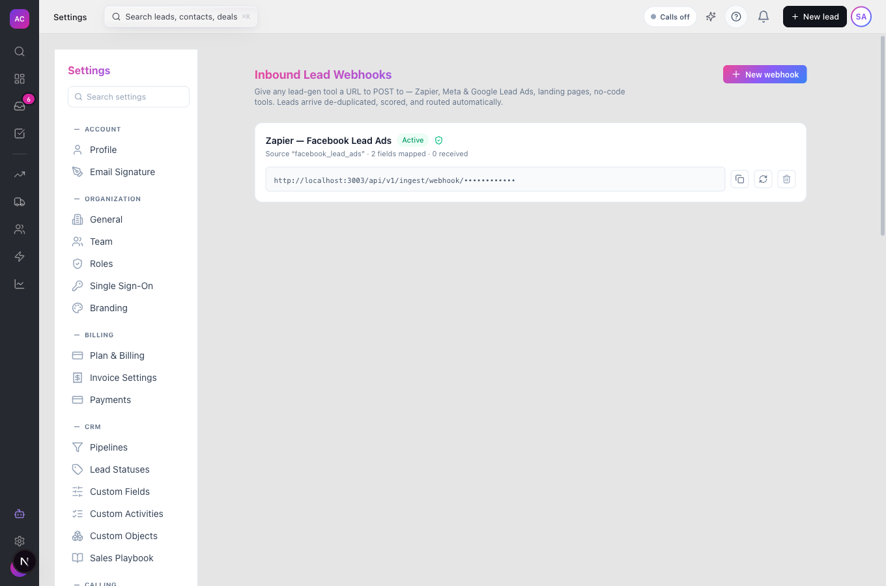This screenshot has height=586, width=886.
Task: Open the truck icon in left rail
Action: click(20, 202)
